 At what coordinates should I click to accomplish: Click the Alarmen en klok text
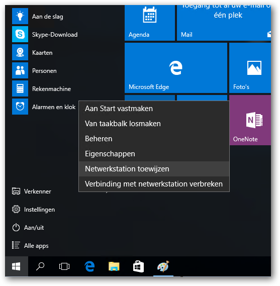tap(54, 107)
